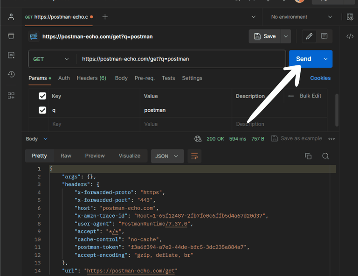358x276 pixels.
Task: Switch to the Params tab
Action: 40,78
